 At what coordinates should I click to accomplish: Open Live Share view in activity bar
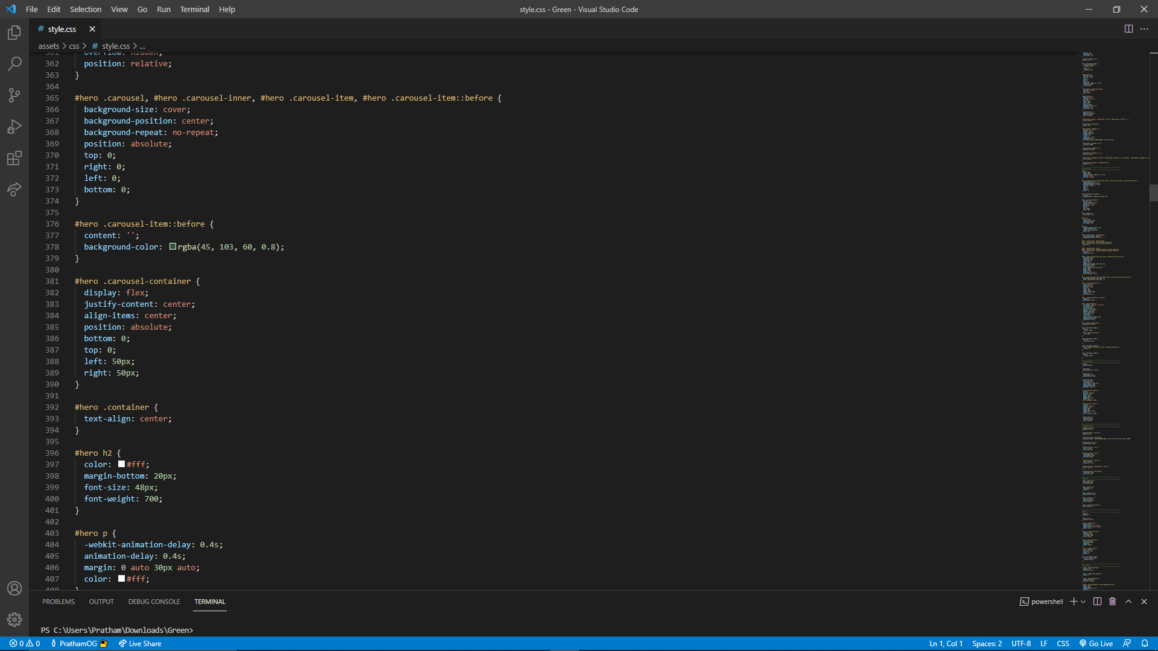click(x=14, y=189)
